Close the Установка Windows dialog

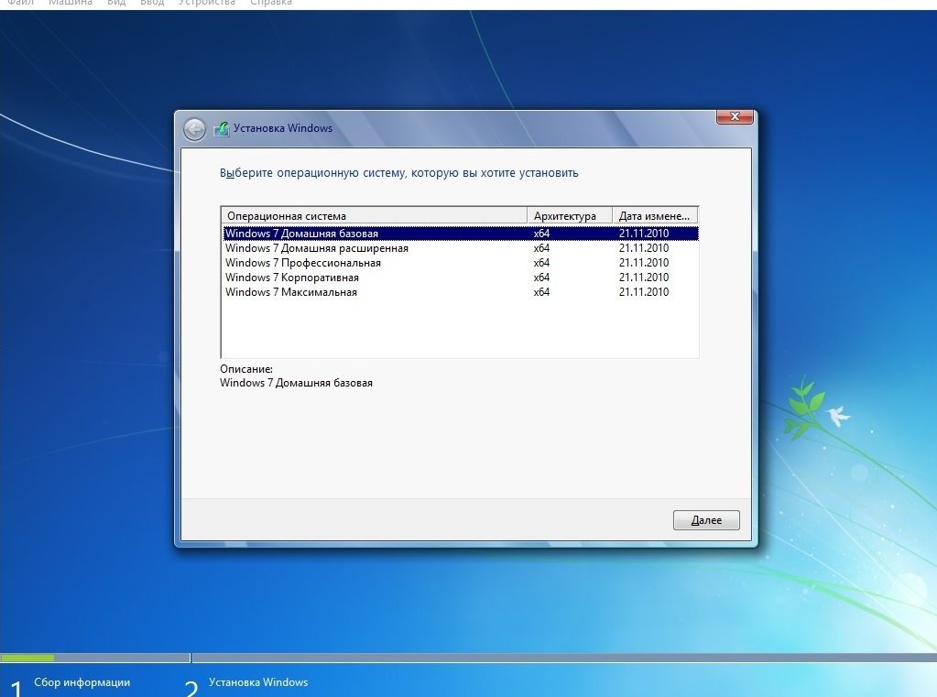(735, 116)
